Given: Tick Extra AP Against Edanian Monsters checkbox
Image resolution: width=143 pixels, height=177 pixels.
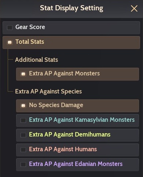Looking at the screenshot, I should (x=23, y=164).
